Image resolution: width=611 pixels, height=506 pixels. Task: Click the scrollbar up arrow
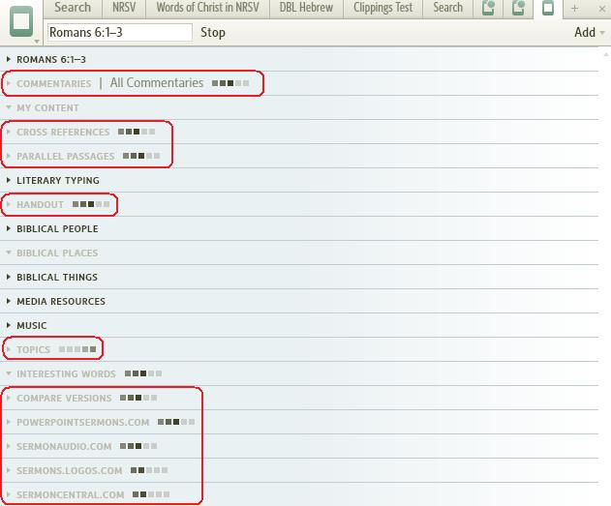(606, 54)
